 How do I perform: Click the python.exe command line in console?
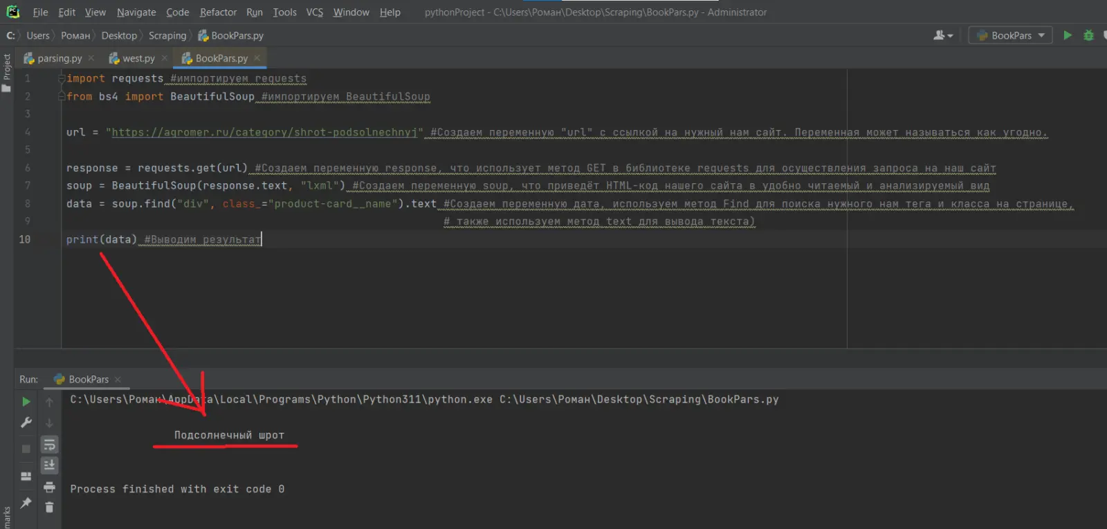coord(424,400)
